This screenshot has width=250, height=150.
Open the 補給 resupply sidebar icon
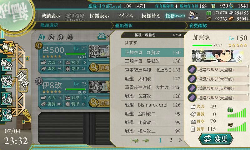coord(6,64)
